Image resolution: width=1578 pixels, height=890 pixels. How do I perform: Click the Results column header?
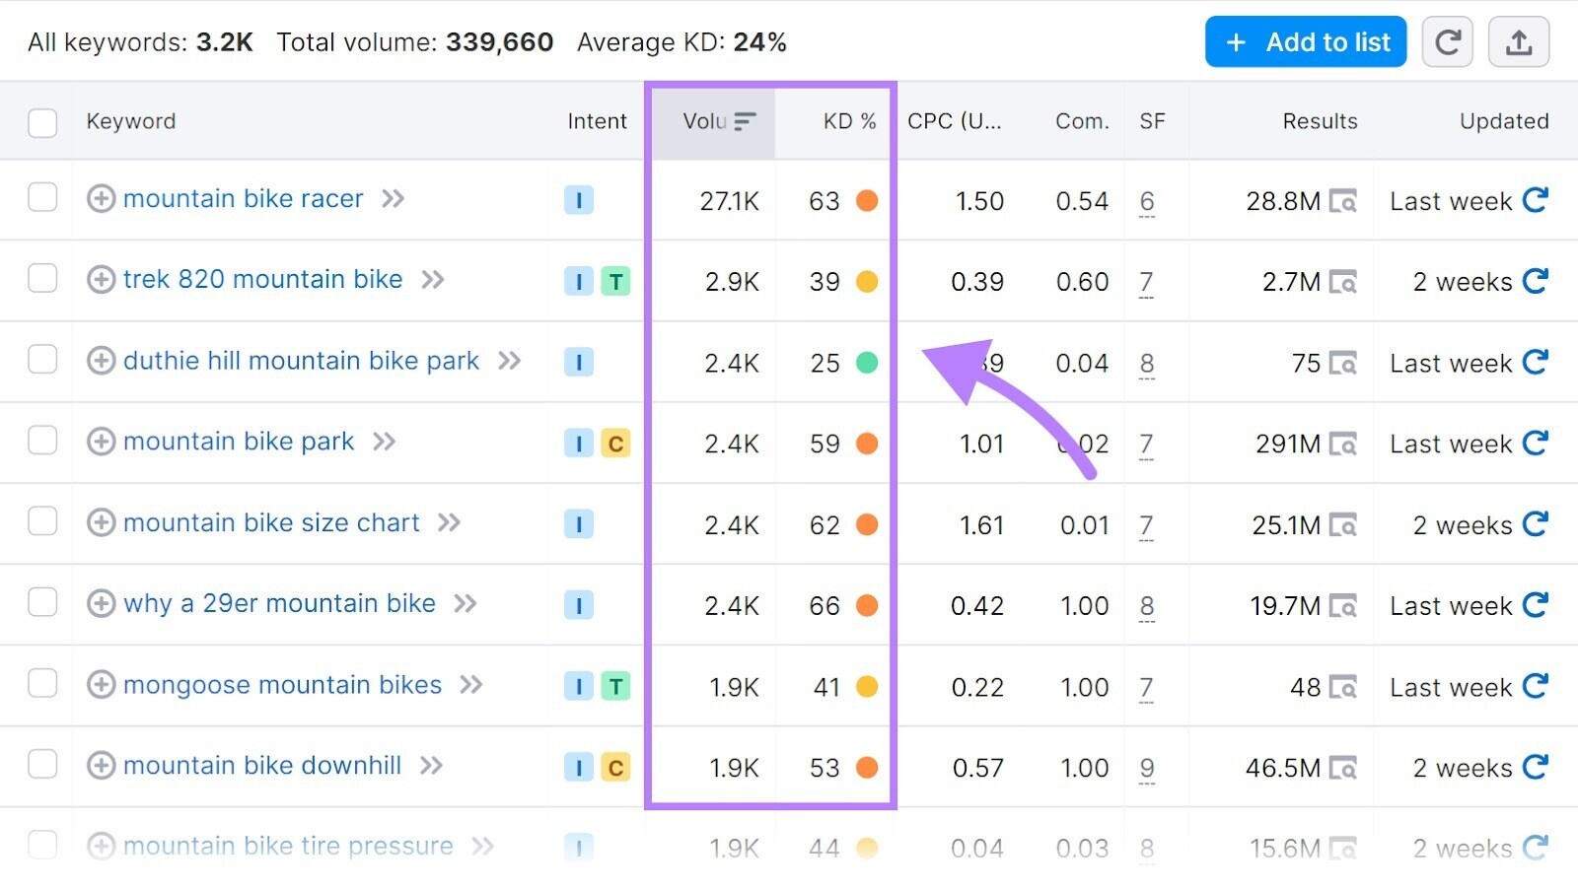tap(1319, 121)
